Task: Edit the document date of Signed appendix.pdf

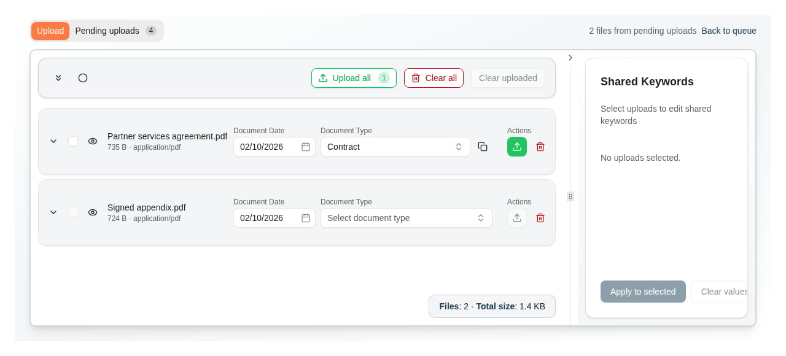Action: (x=274, y=218)
